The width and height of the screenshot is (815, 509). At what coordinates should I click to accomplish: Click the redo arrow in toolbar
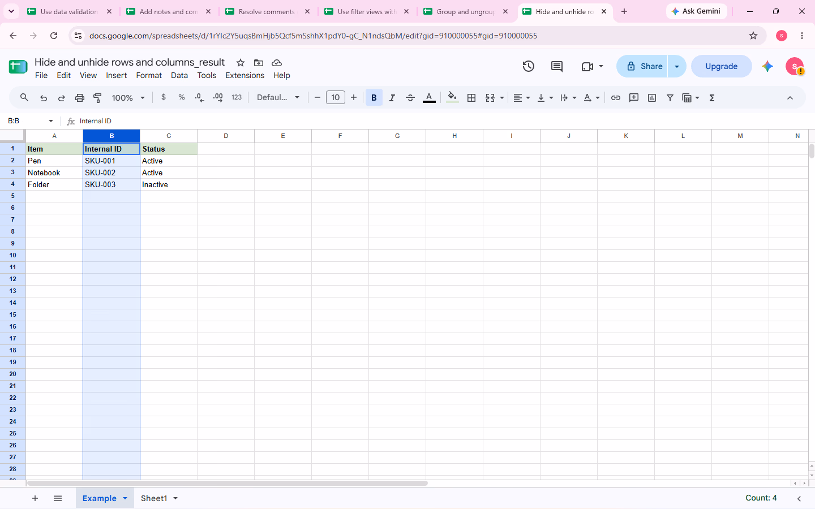[62, 98]
